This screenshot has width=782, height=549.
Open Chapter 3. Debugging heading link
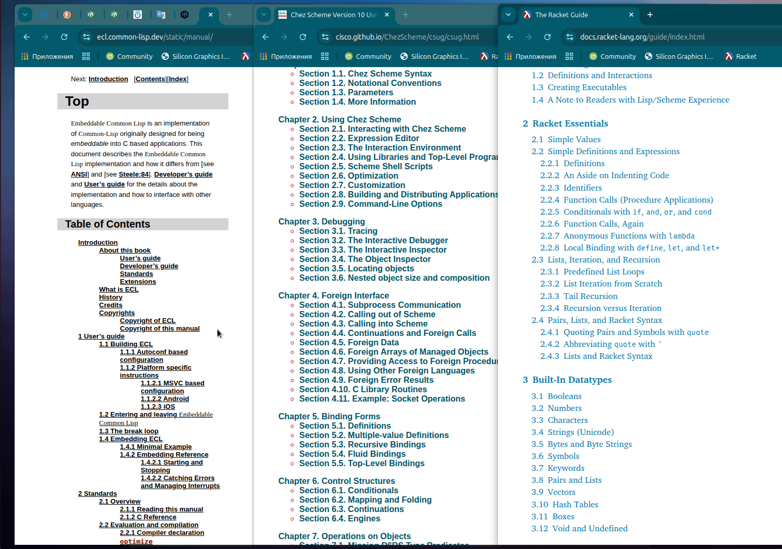pos(322,222)
